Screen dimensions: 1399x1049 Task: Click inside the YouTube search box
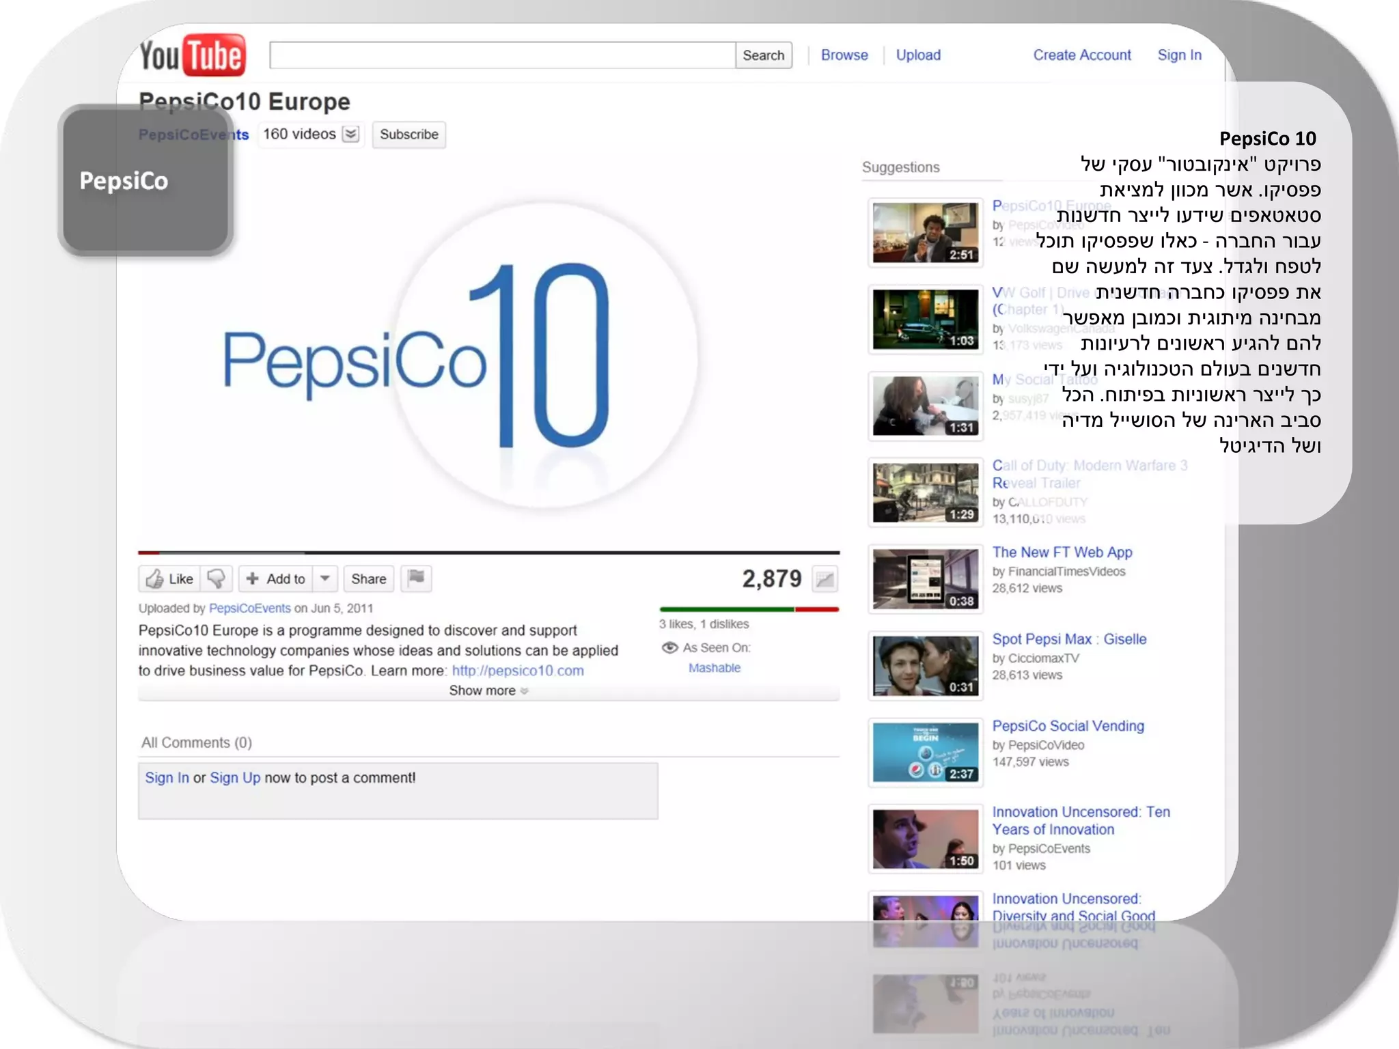click(502, 55)
